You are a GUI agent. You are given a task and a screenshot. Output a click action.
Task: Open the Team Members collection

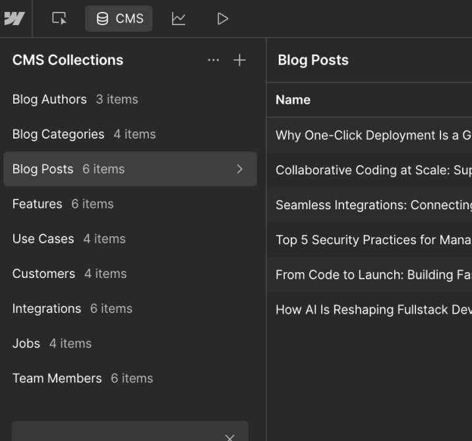click(130, 378)
